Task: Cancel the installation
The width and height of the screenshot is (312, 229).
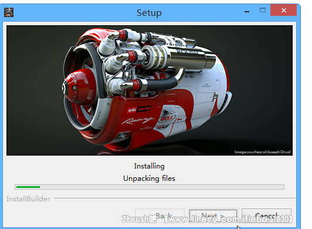Action: click(x=266, y=215)
